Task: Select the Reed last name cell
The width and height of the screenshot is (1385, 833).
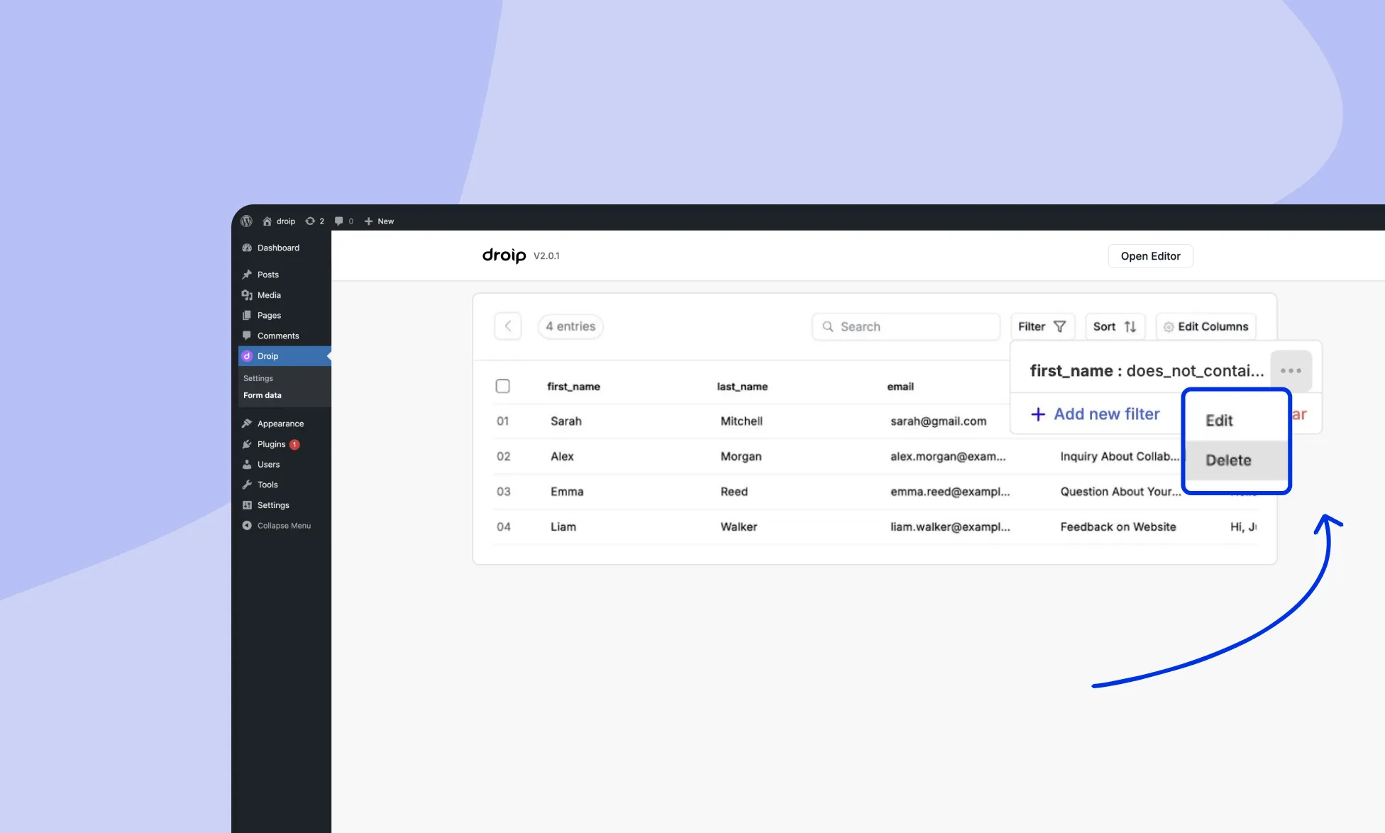Action: point(734,491)
